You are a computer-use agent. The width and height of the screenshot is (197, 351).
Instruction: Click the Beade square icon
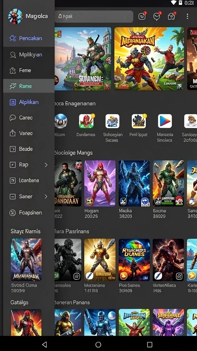coord(13,149)
